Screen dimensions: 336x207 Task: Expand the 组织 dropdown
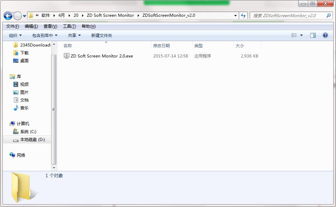pyautogui.click(x=15, y=36)
